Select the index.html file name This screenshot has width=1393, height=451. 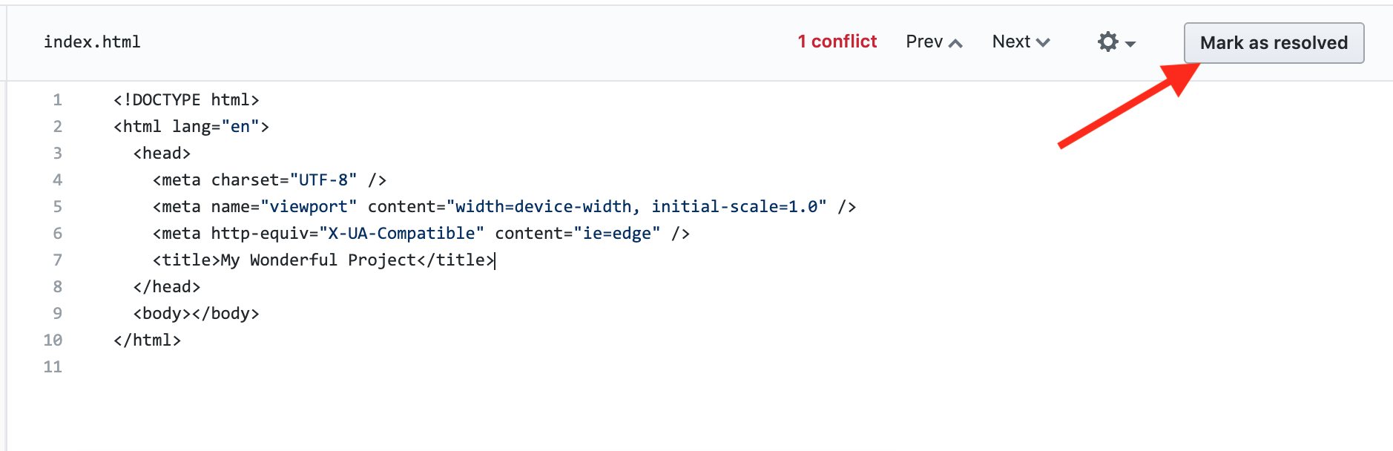tap(92, 42)
